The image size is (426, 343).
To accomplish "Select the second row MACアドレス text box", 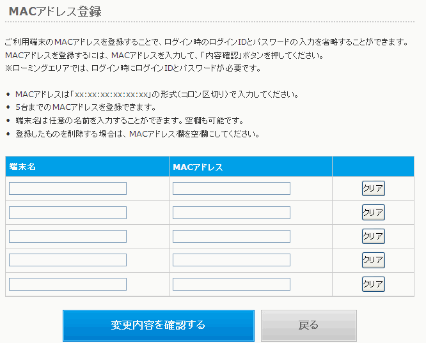I will pos(232,213).
